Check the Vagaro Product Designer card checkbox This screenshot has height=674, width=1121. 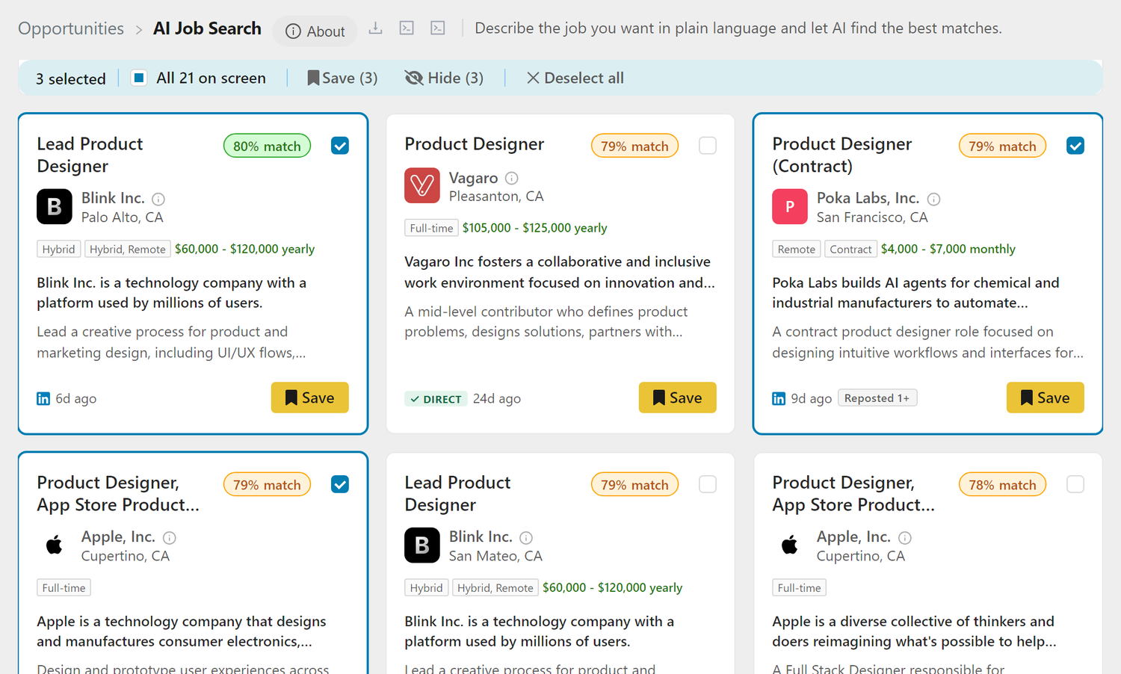(708, 146)
